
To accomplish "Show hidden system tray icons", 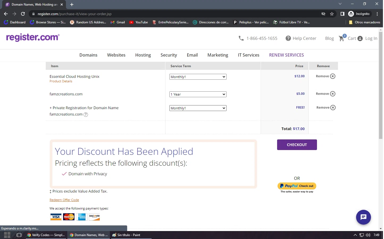I will coord(356,235).
